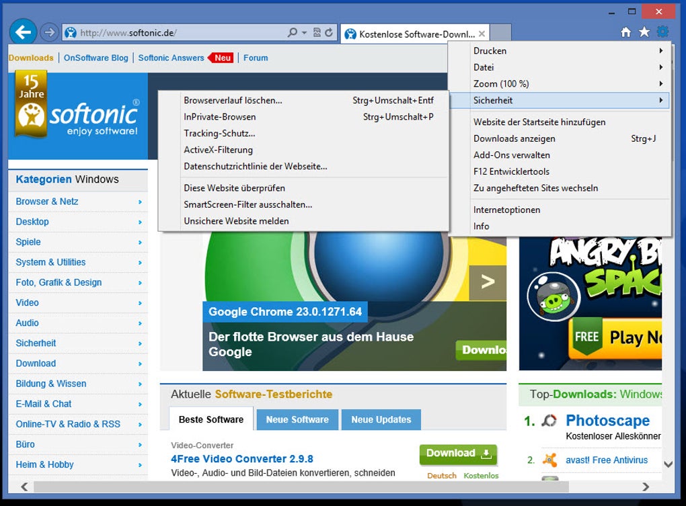The height and width of the screenshot is (506, 686).
Task: Click horizontal scrollbar right arrow
Action: 646,487
